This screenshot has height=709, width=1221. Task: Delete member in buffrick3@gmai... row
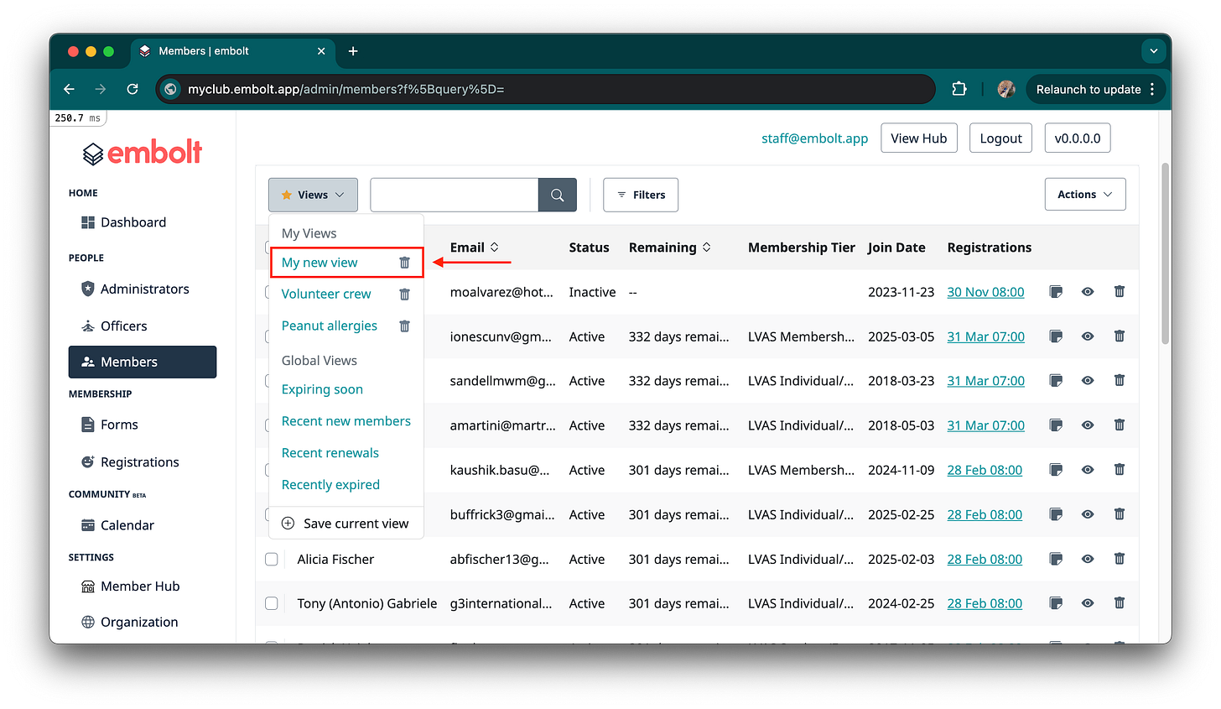tap(1119, 514)
